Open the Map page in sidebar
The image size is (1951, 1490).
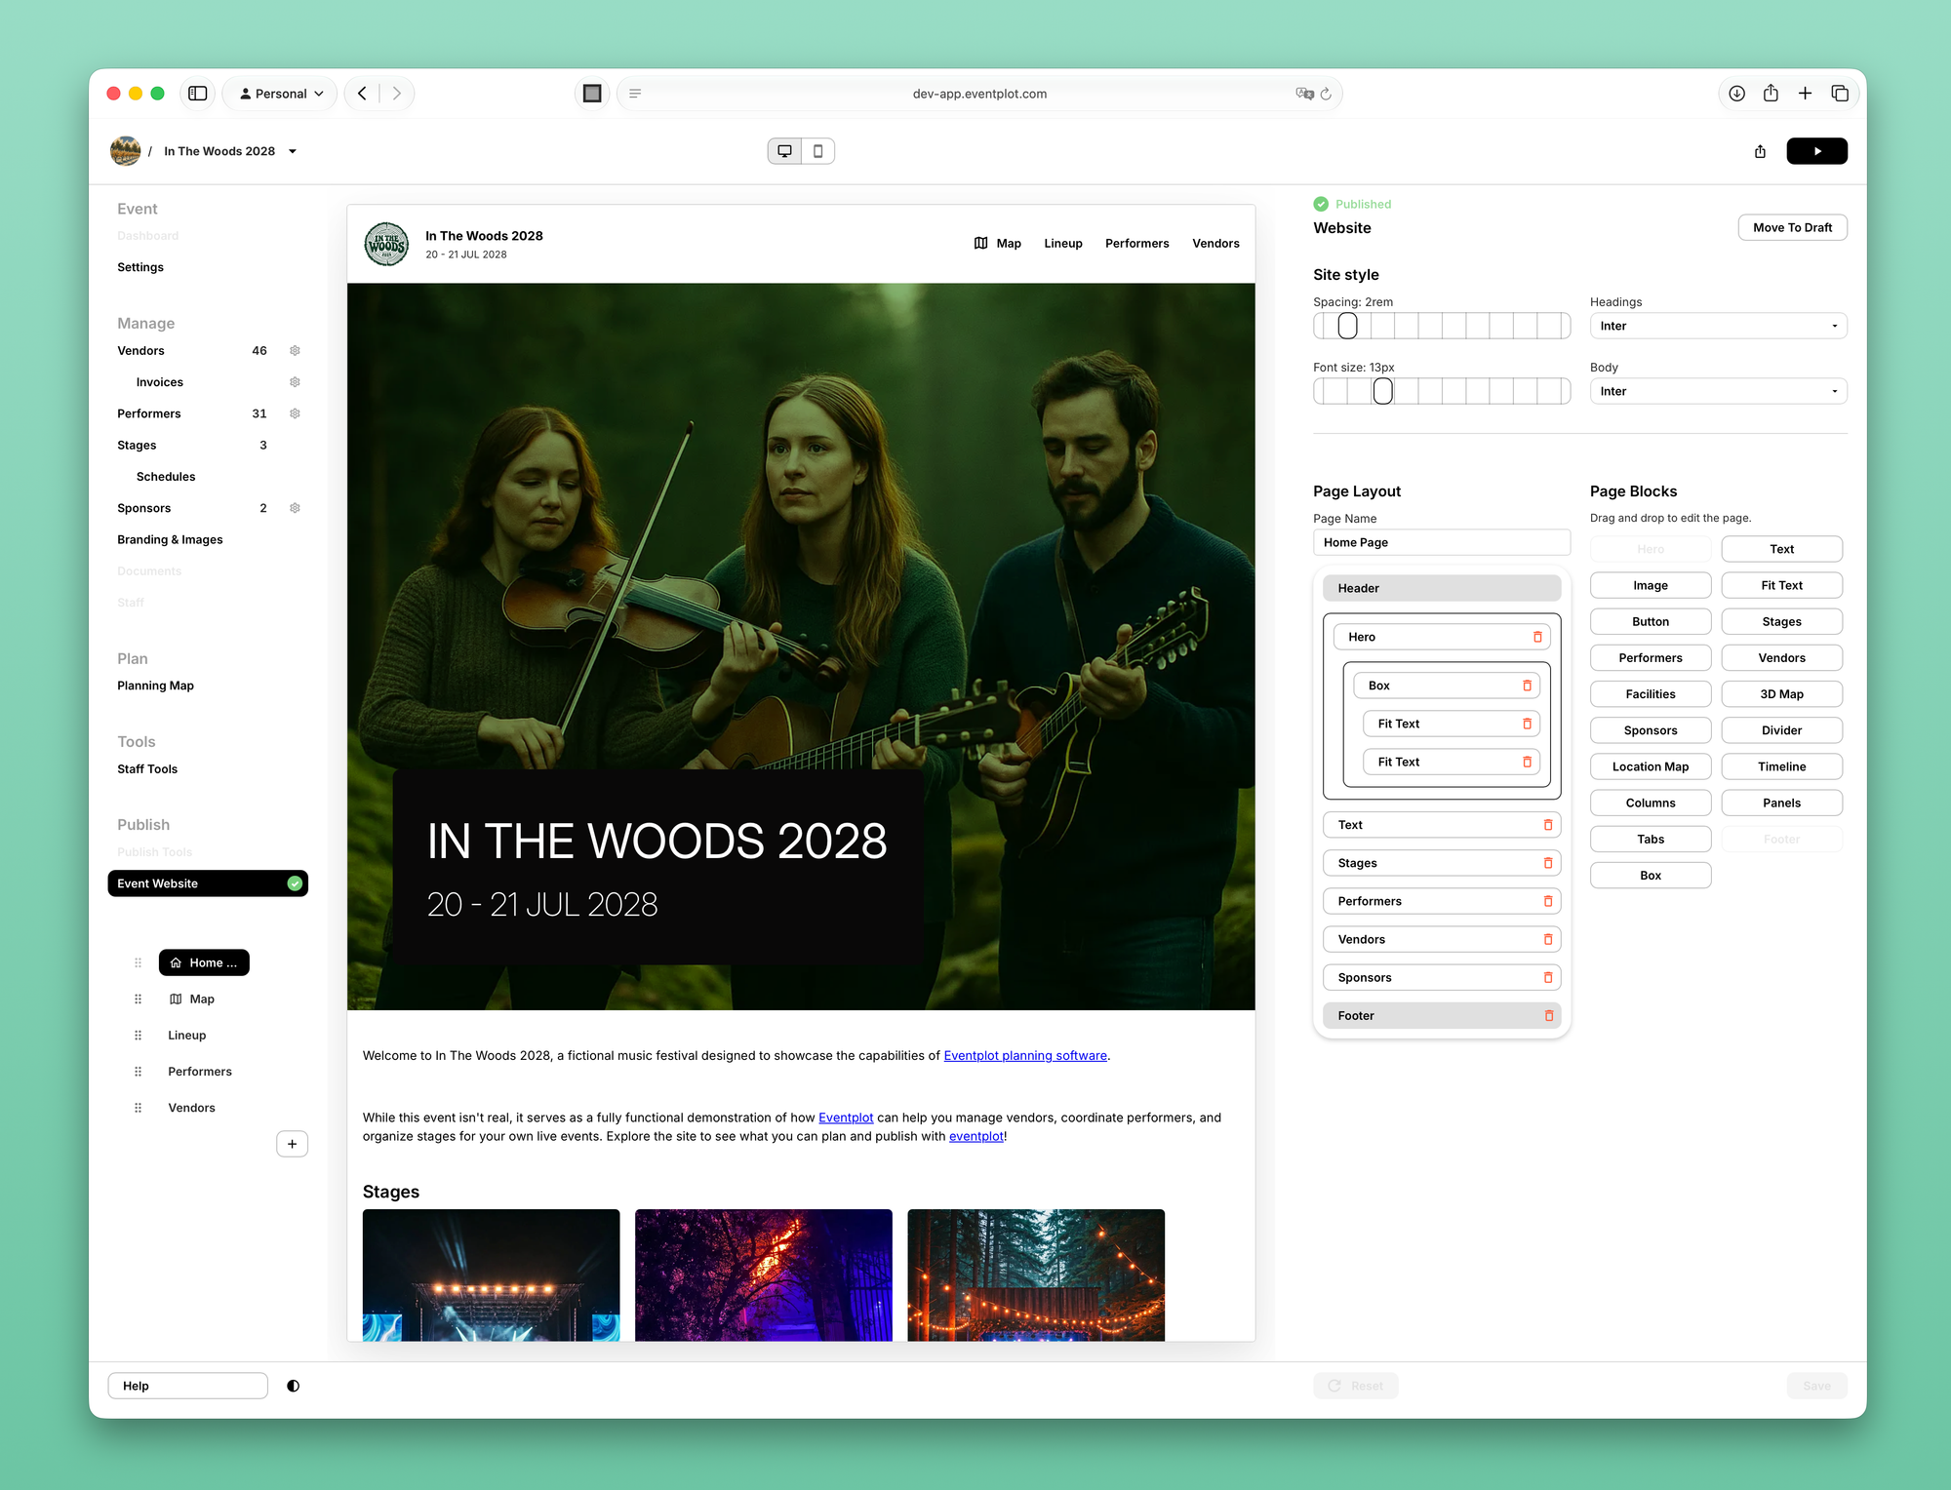coord(192,999)
